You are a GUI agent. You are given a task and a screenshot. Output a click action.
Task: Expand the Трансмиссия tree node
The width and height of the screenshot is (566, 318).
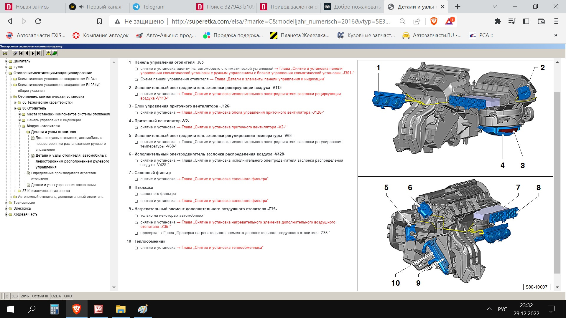pos(6,203)
